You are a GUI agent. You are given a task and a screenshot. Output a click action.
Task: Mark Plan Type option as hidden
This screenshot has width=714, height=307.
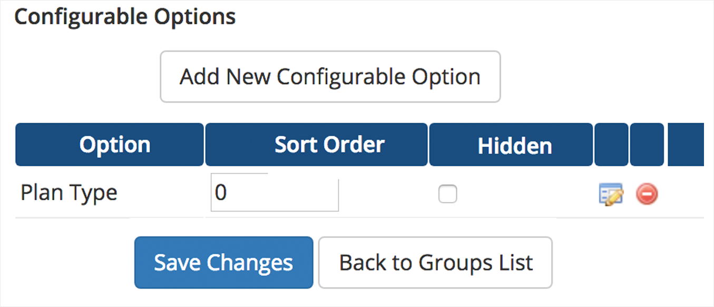point(448,194)
